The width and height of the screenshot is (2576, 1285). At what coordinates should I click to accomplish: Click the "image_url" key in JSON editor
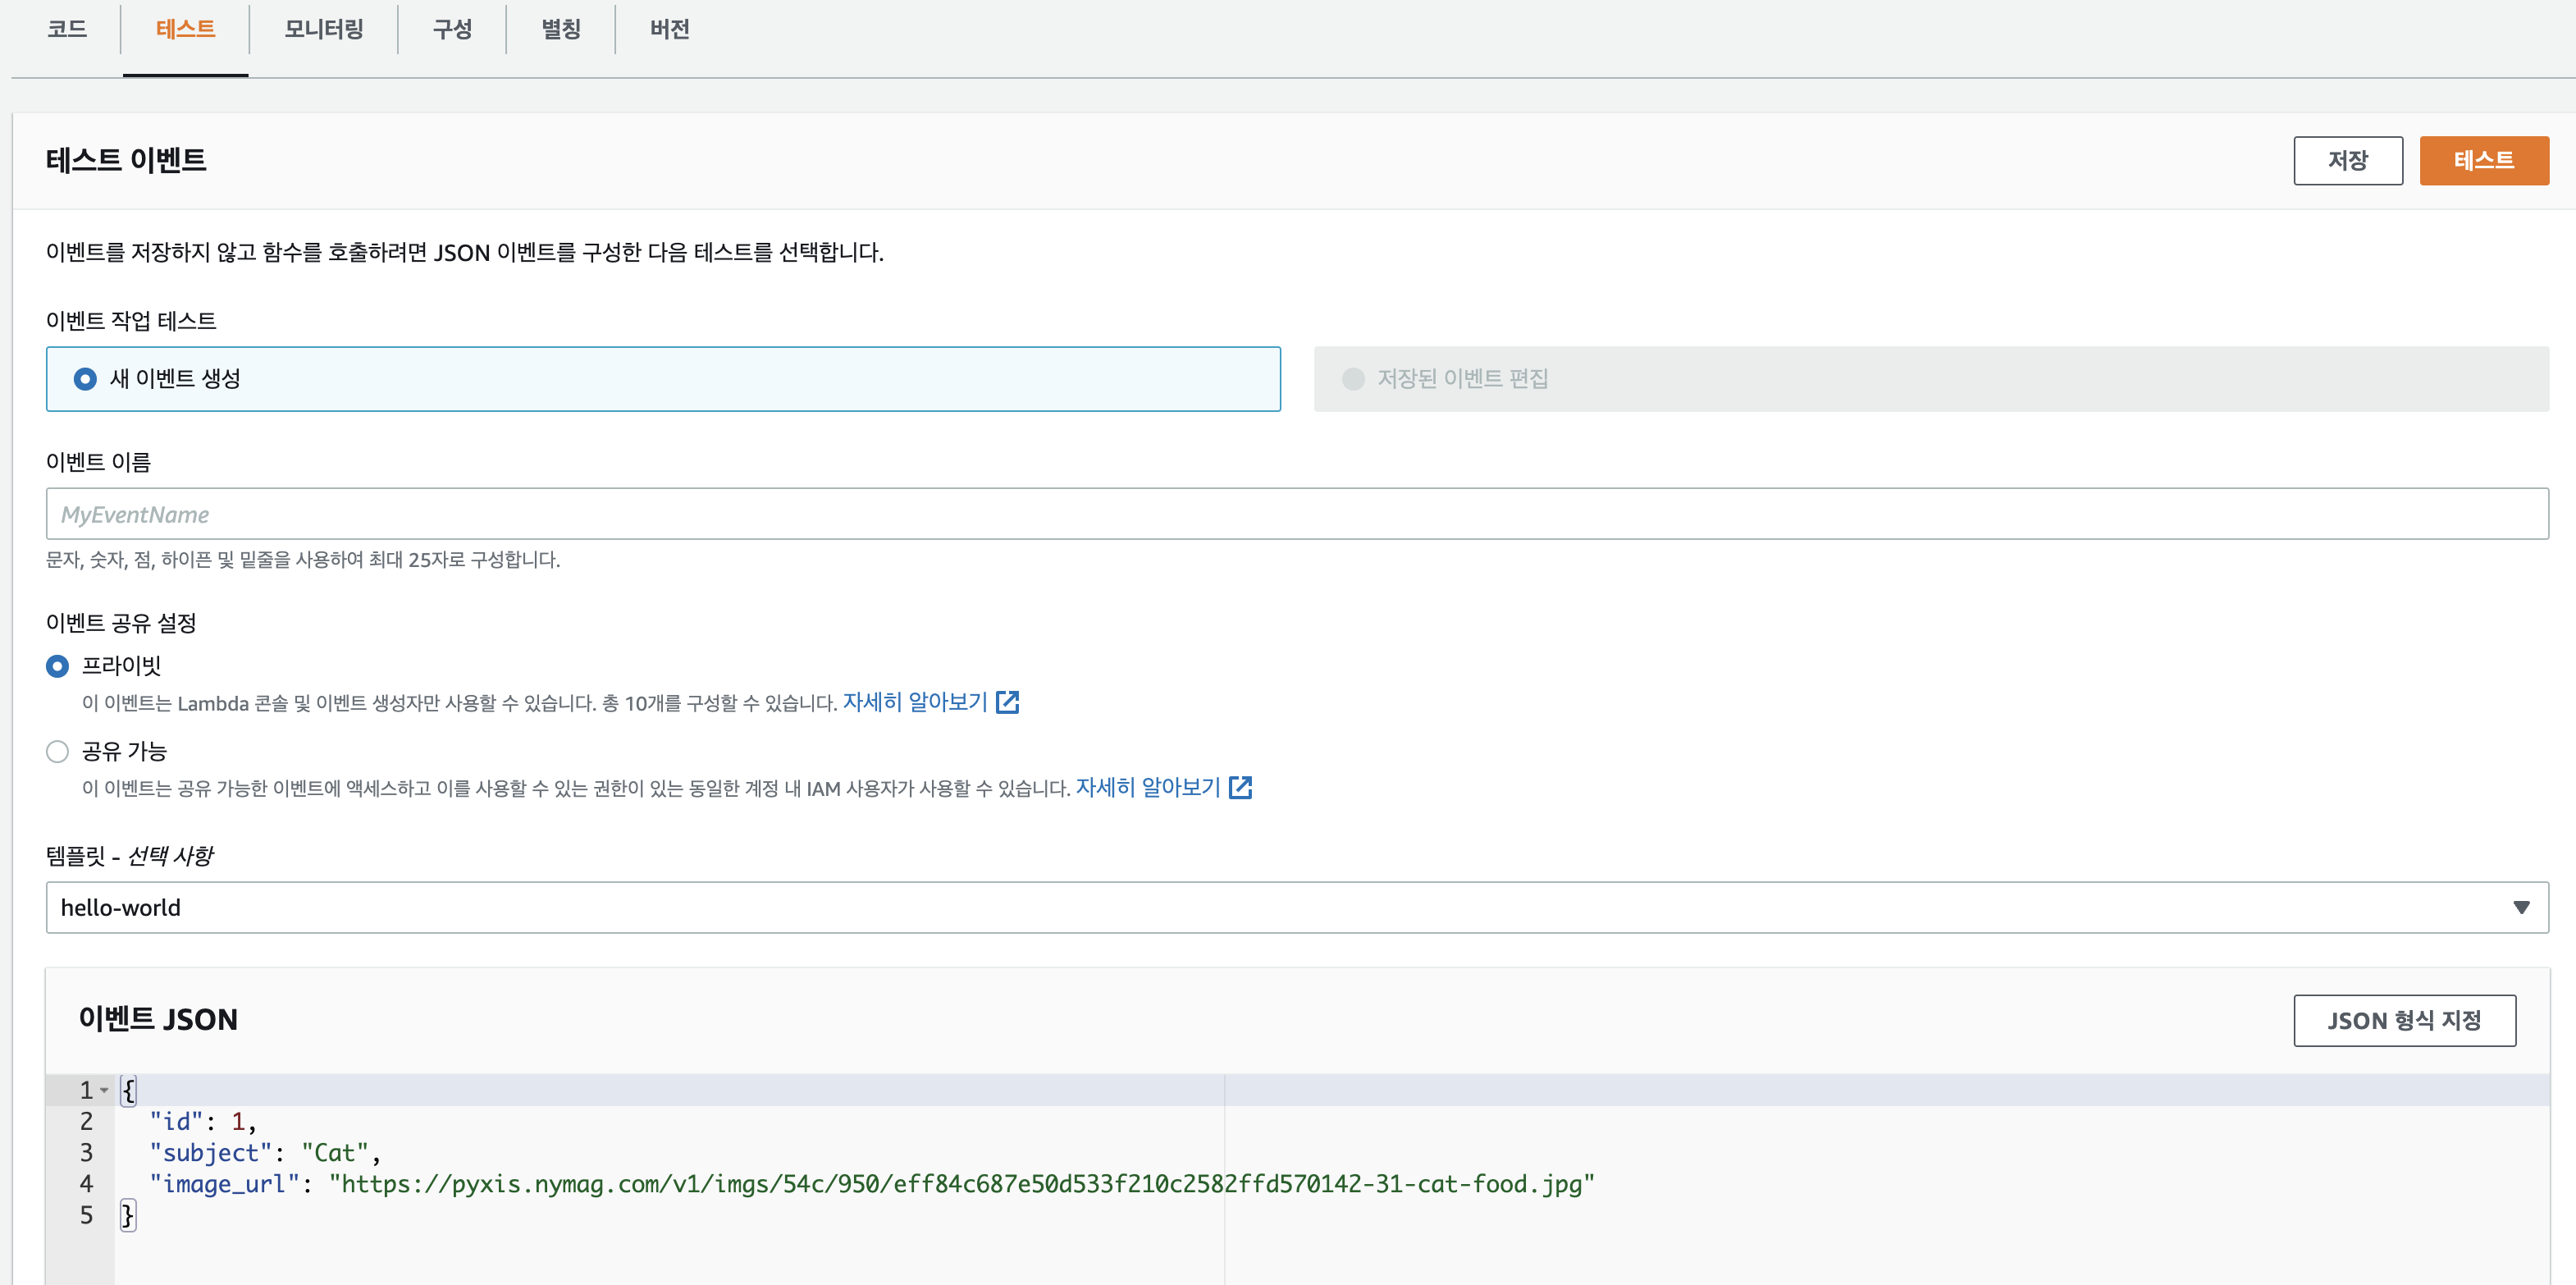click(224, 1184)
